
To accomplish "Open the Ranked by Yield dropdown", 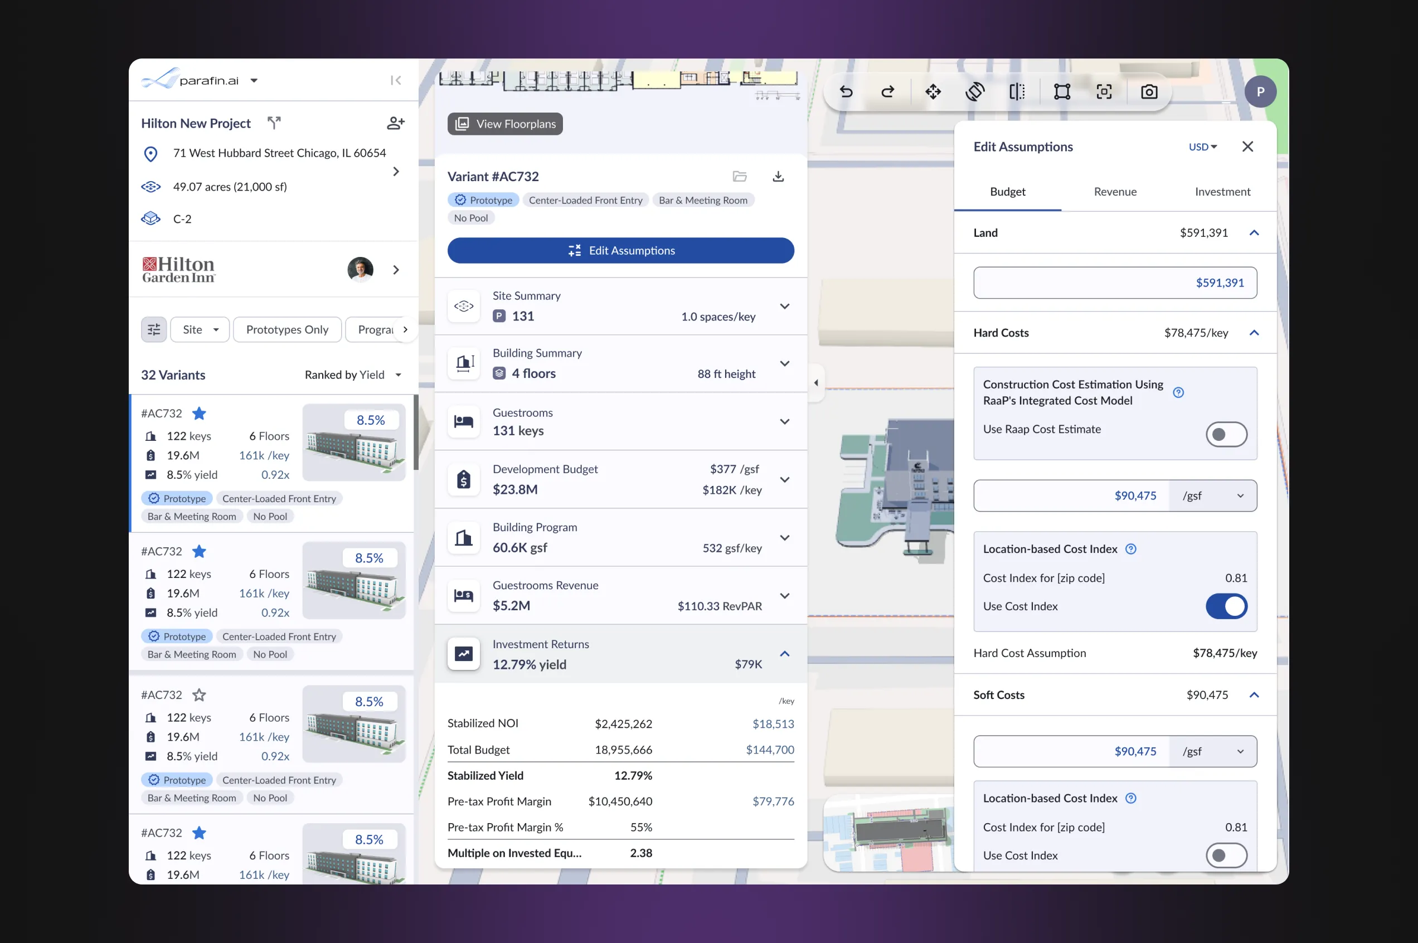I will (x=353, y=375).
